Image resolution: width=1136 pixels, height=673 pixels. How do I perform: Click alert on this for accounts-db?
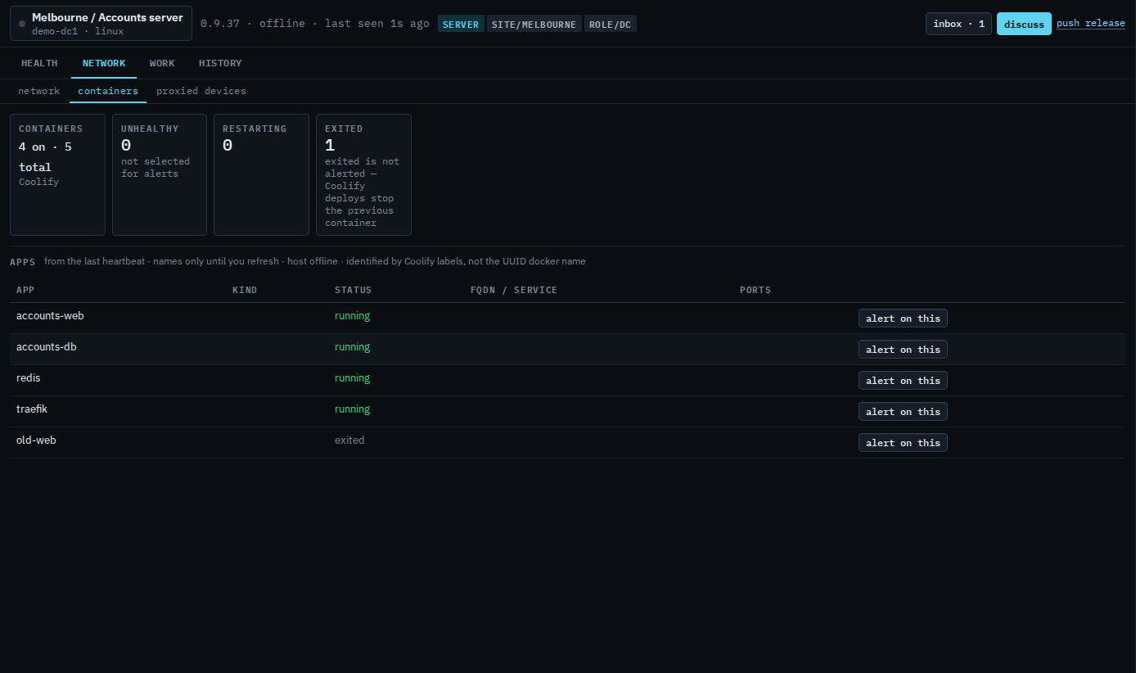pyautogui.click(x=903, y=350)
